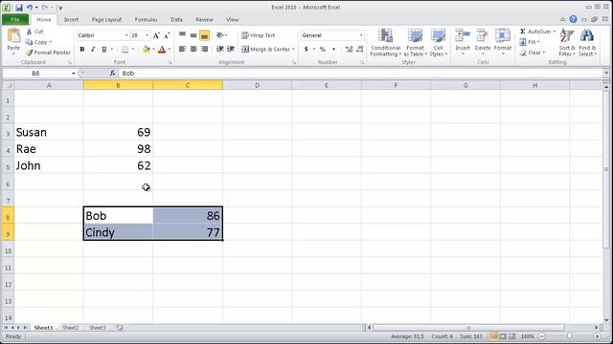Click the AutoSum sigma icon
Viewport: 613px width, 344px height.
523,32
